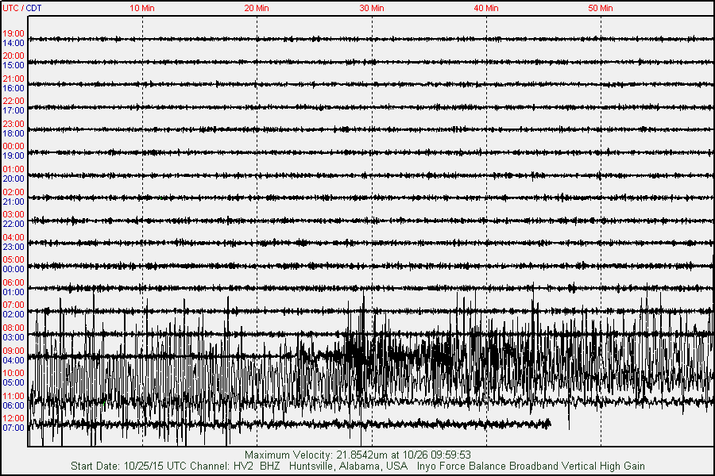Viewport: 715px width, 476px height.
Task: Click the blue 17:00 CDT row label
Action: [x=14, y=111]
